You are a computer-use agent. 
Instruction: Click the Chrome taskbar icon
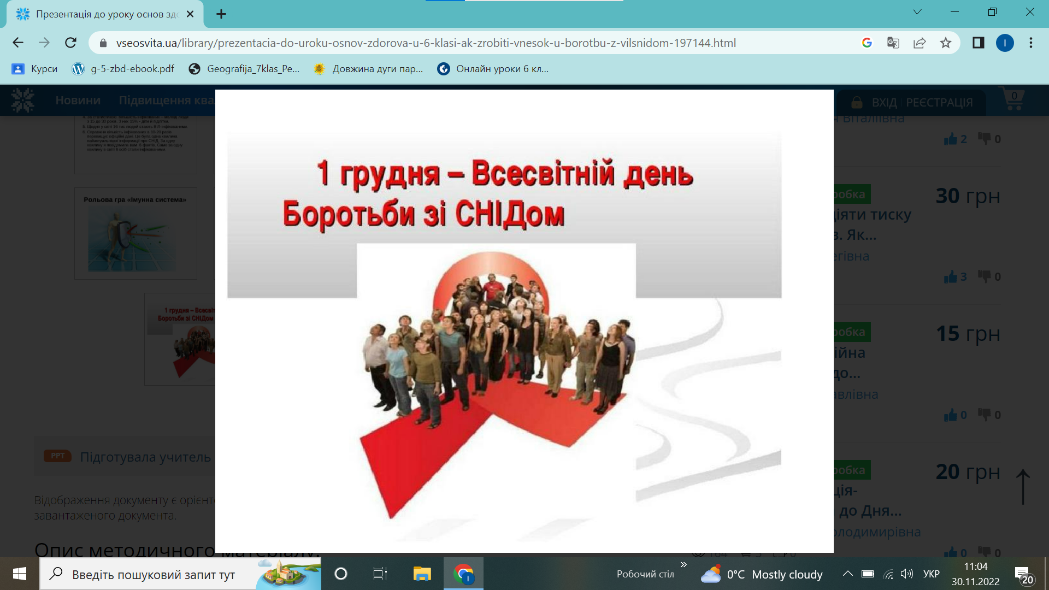pos(463,574)
